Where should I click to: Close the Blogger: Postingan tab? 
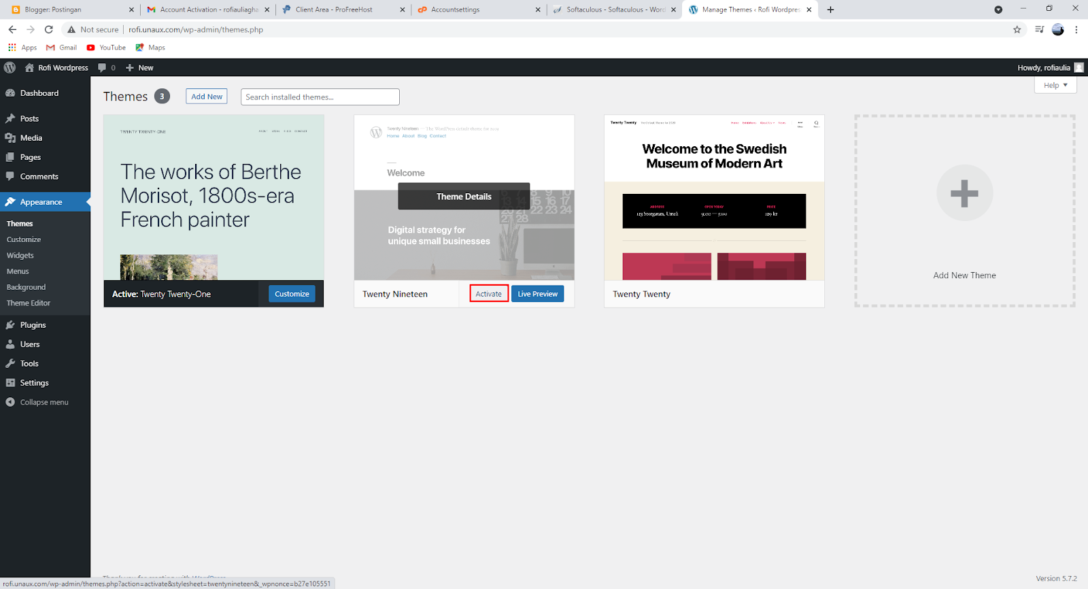[131, 10]
